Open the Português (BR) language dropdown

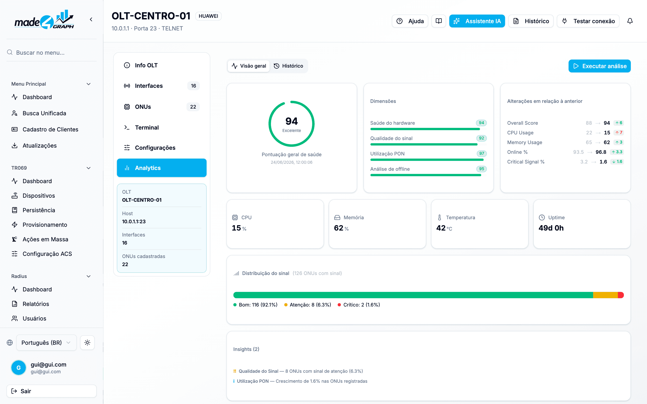click(x=46, y=343)
